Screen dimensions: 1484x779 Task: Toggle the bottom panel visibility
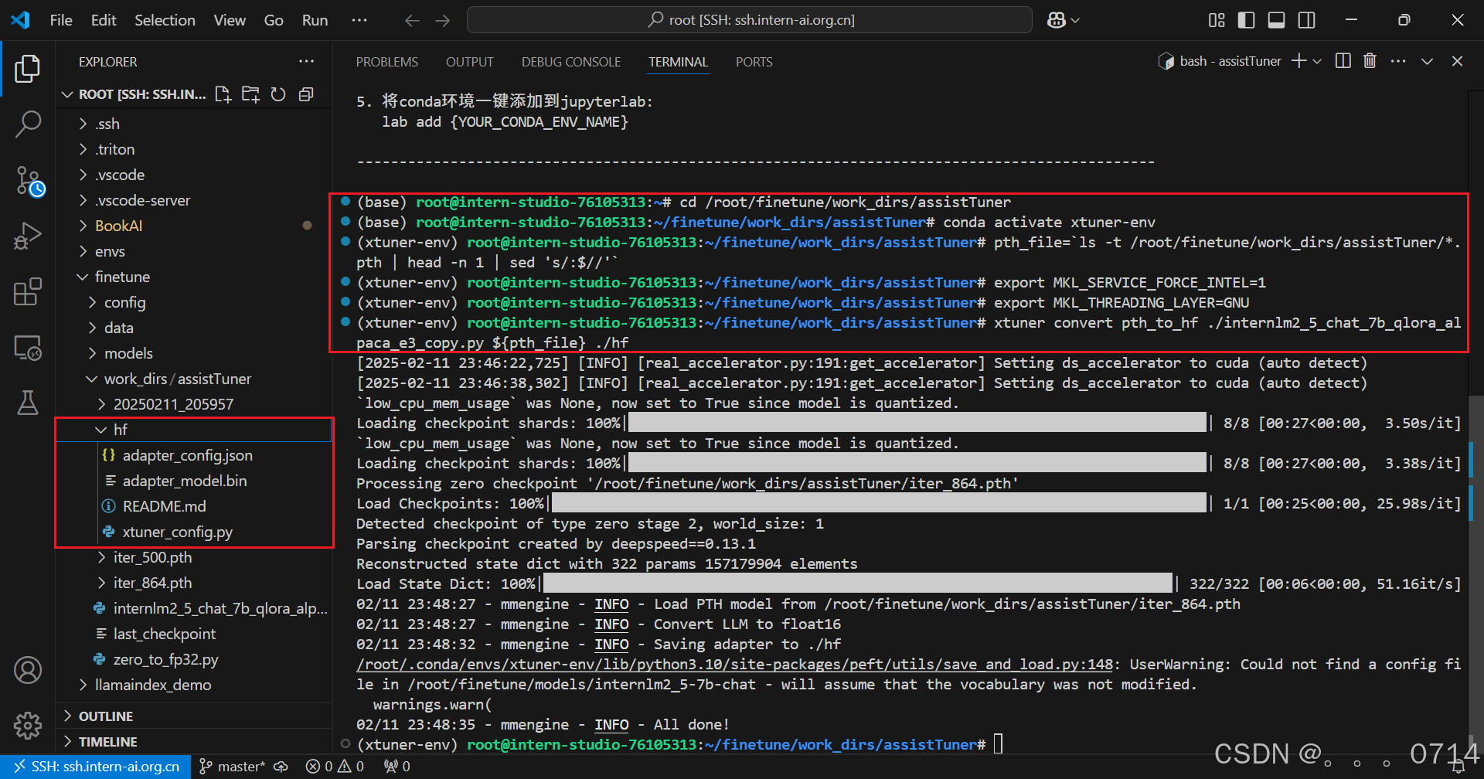click(1277, 20)
